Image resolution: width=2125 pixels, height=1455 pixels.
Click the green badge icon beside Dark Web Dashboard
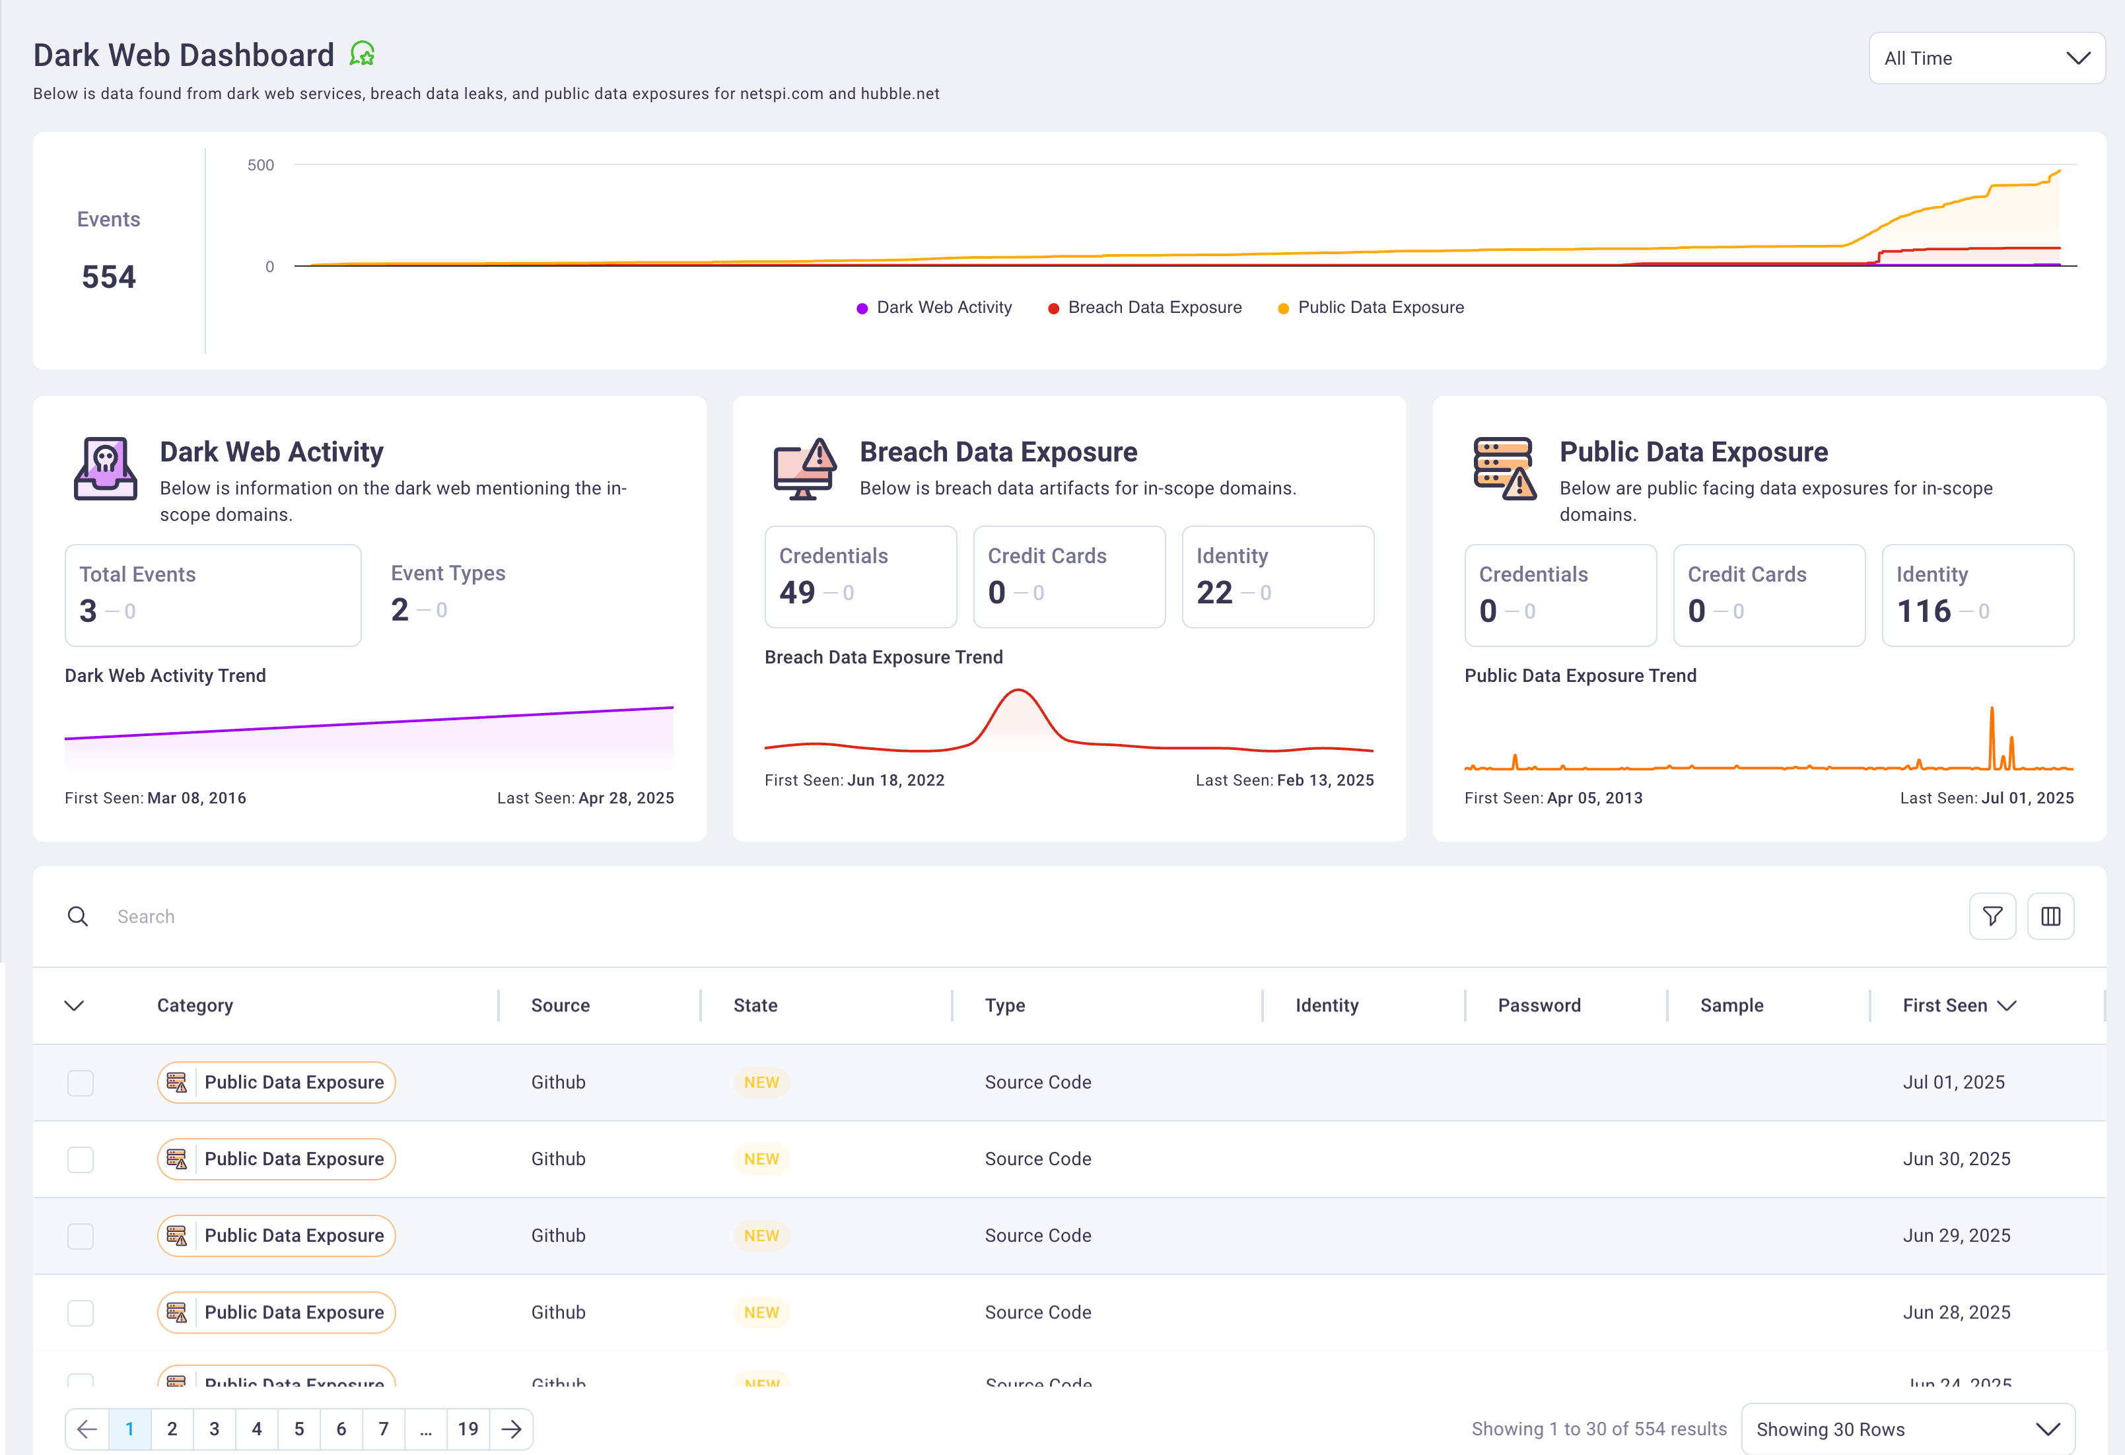[362, 54]
